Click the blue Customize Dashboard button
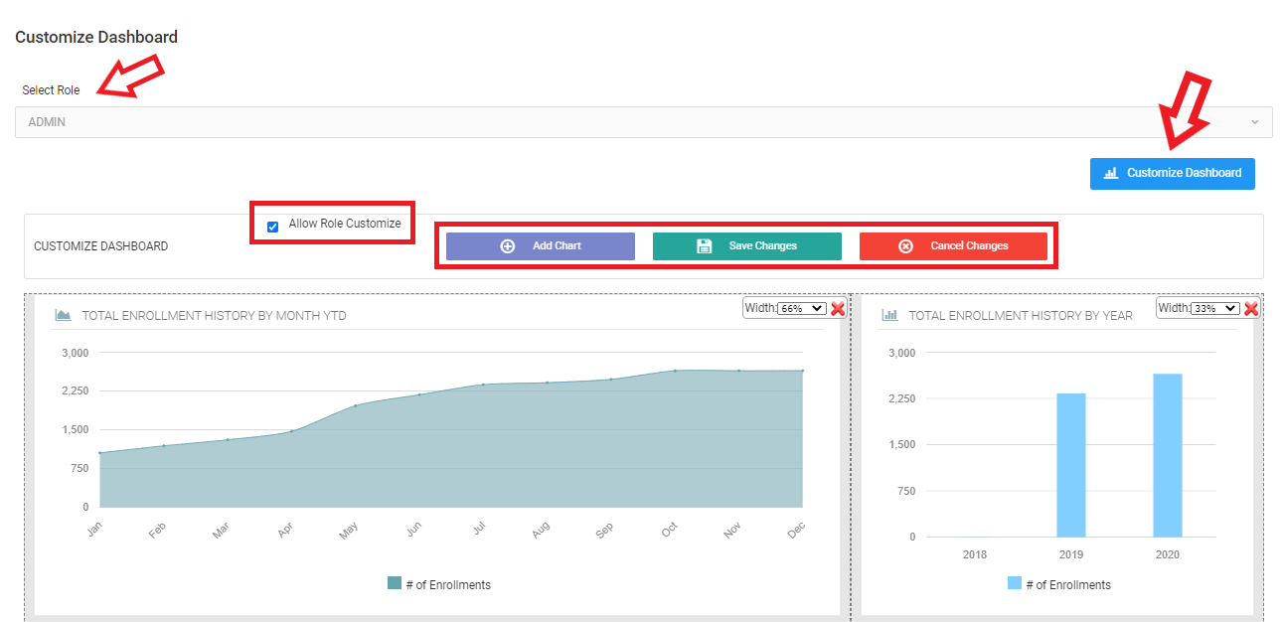 (x=1173, y=173)
